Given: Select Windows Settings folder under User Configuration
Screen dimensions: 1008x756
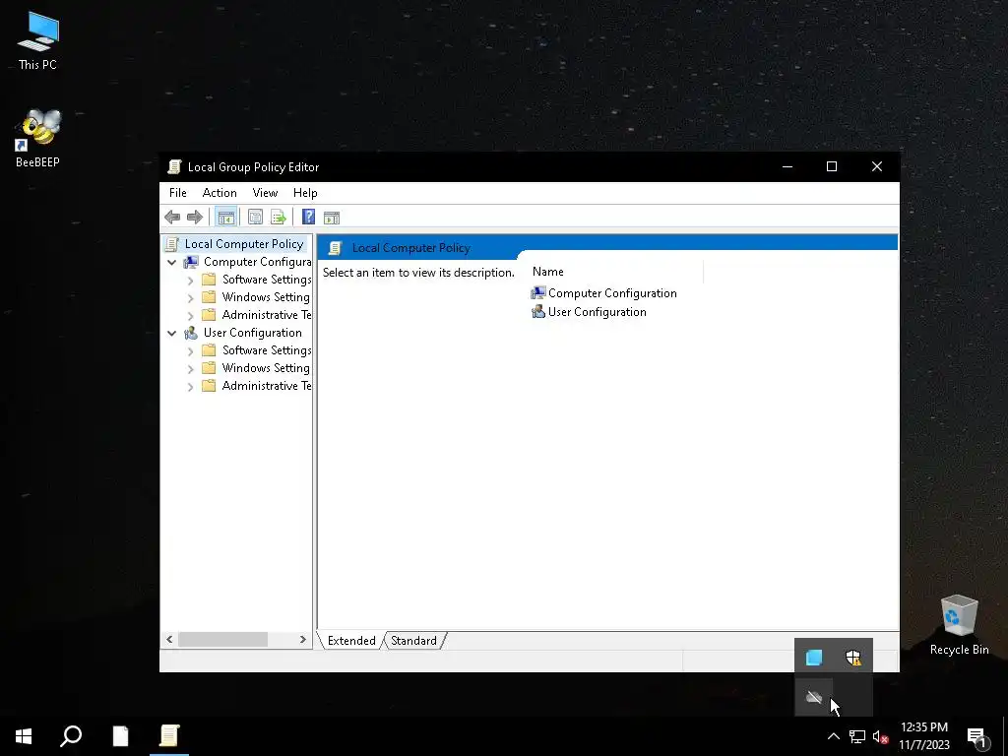Looking at the screenshot, I should pos(266,368).
